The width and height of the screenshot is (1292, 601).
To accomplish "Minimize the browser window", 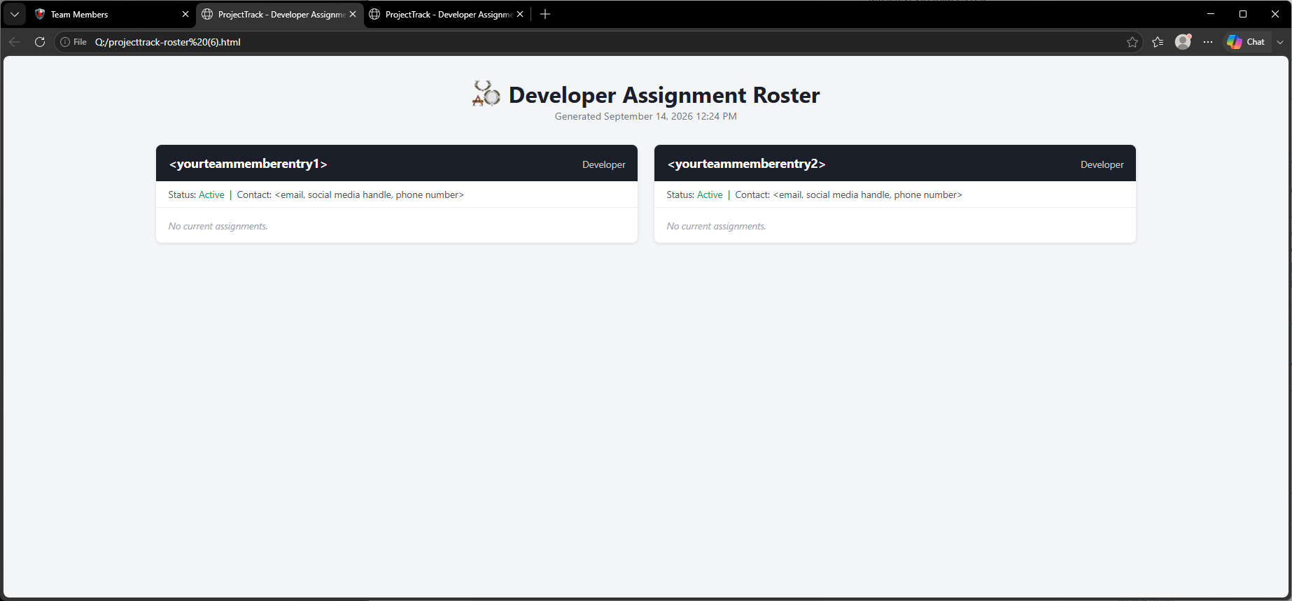I will point(1211,14).
